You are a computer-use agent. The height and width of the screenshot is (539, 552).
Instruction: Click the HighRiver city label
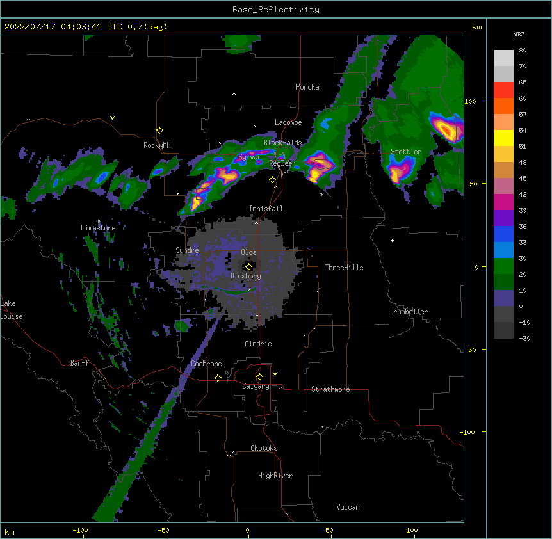tap(275, 476)
